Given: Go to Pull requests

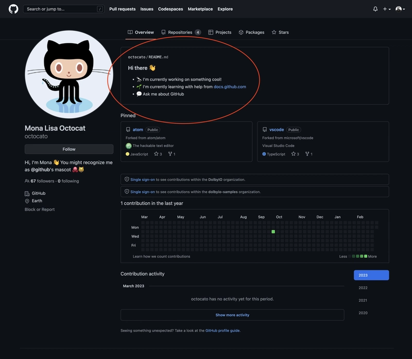Looking at the screenshot, I should pyautogui.click(x=123, y=9).
